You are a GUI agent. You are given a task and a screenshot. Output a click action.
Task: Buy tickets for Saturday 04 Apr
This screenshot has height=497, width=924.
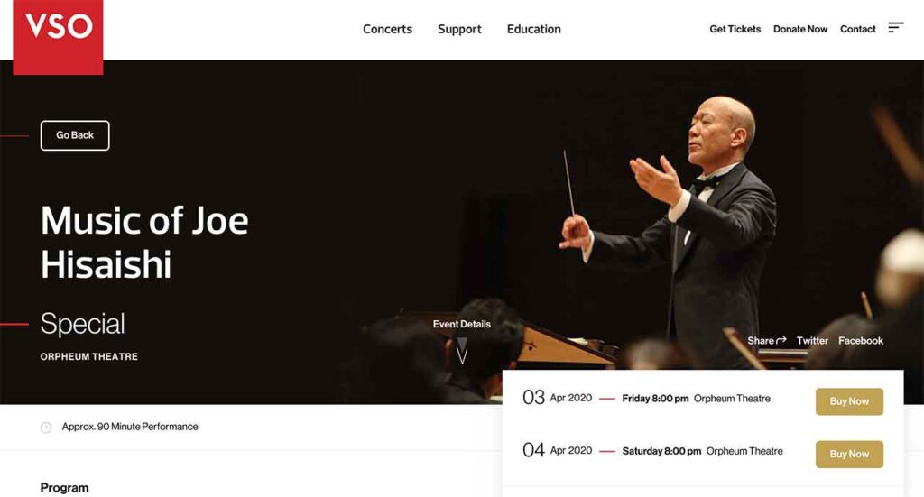click(x=849, y=454)
